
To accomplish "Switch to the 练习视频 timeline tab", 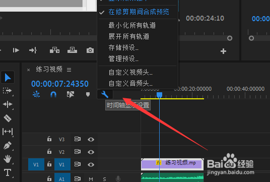I will 49,69.
